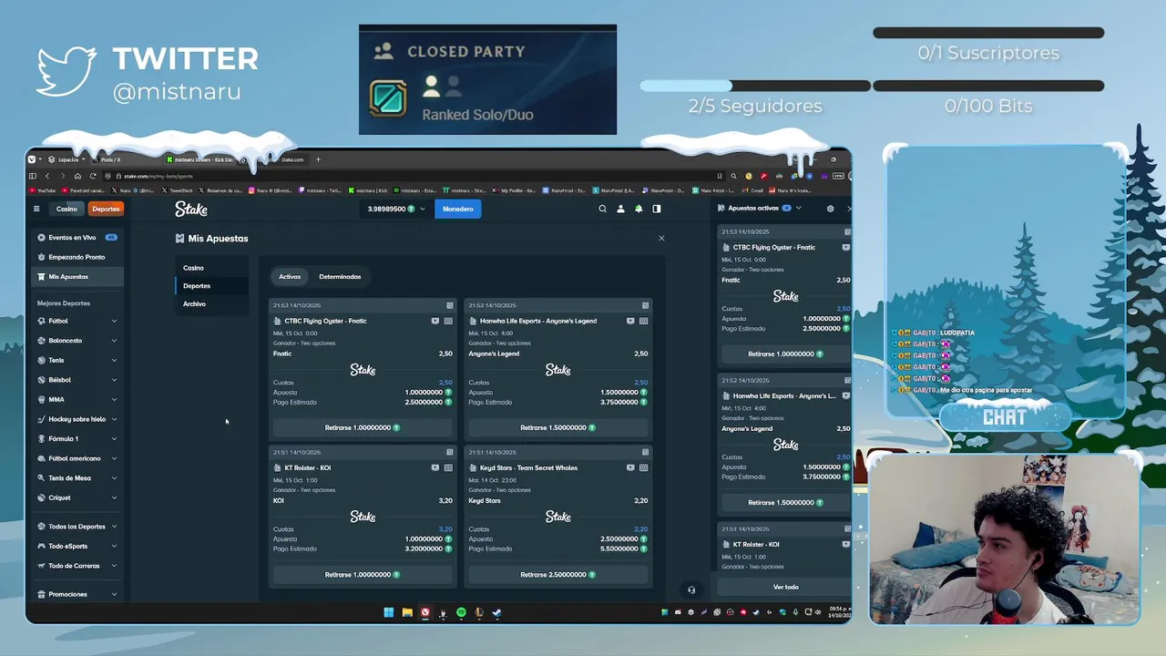Open Eventos en Vivo in sidebar

pyautogui.click(x=77, y=237)
